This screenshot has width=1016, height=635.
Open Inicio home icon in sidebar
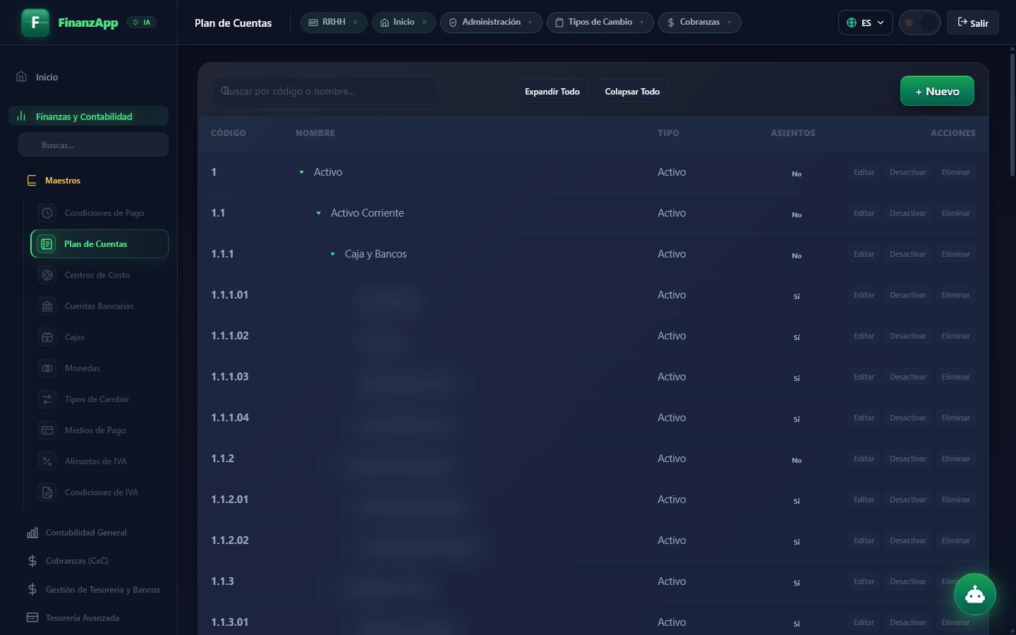tap(21, 76)
